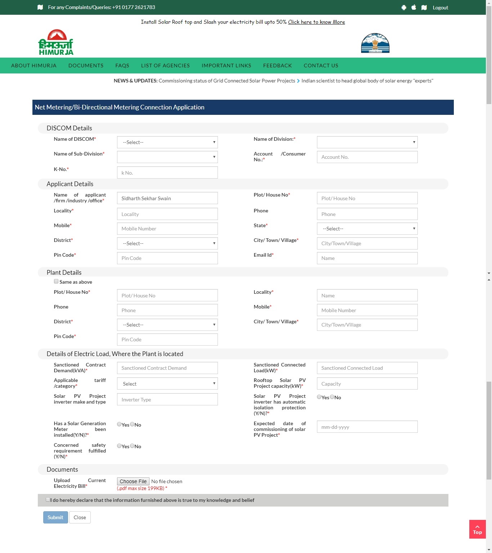
Task: Log out of the portal
Action: coord(440,8)
